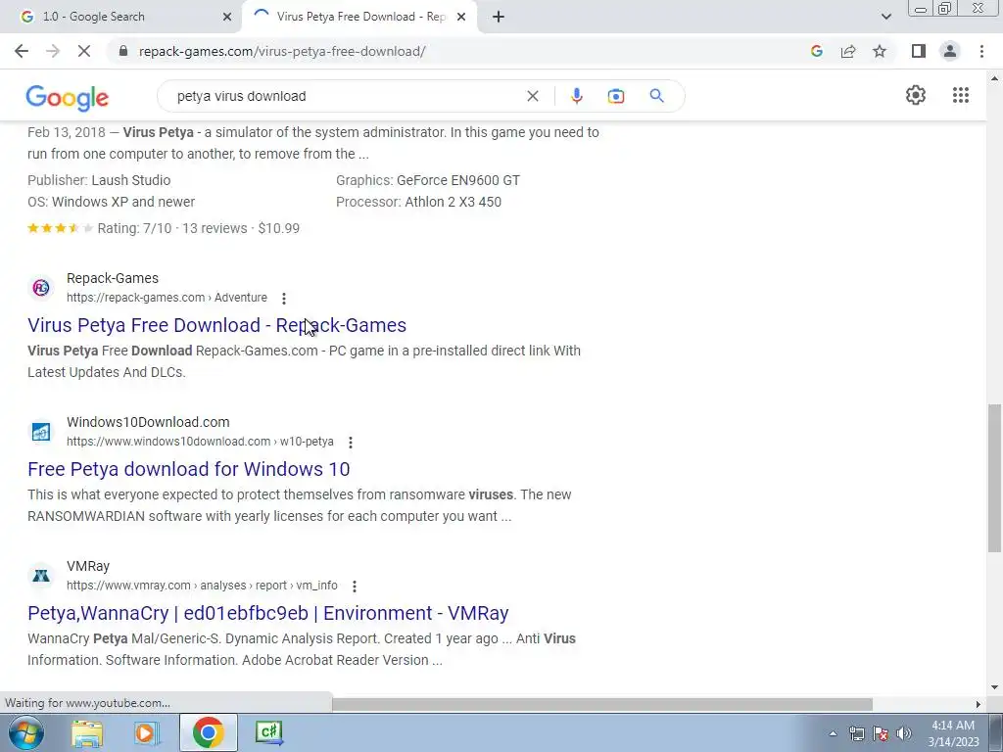Open more options for Repack-Games result
Screen dimensions: 1003x752
coord(284,298)
